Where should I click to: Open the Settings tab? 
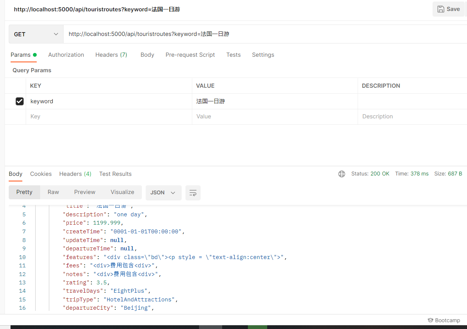263,55
